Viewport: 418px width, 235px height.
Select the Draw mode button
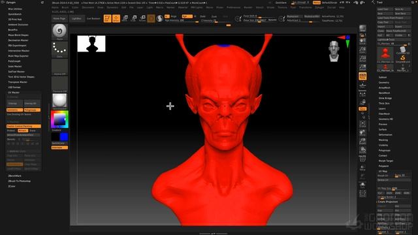(x=116, y=18)
